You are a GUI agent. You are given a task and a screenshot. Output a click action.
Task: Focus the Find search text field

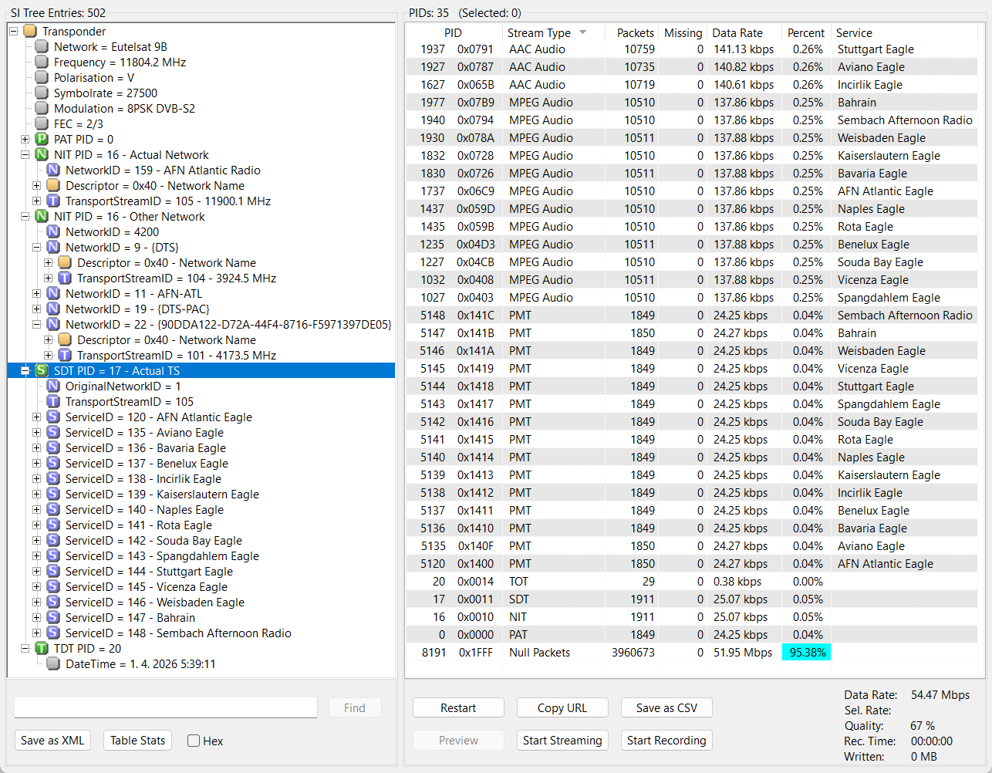coord(166,708)
